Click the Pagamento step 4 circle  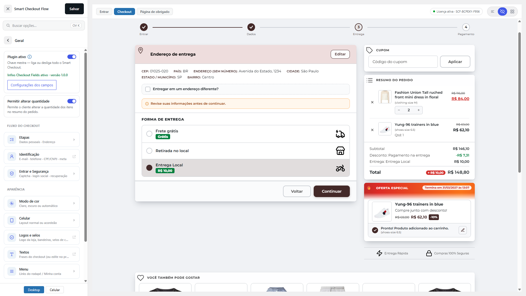466,27
